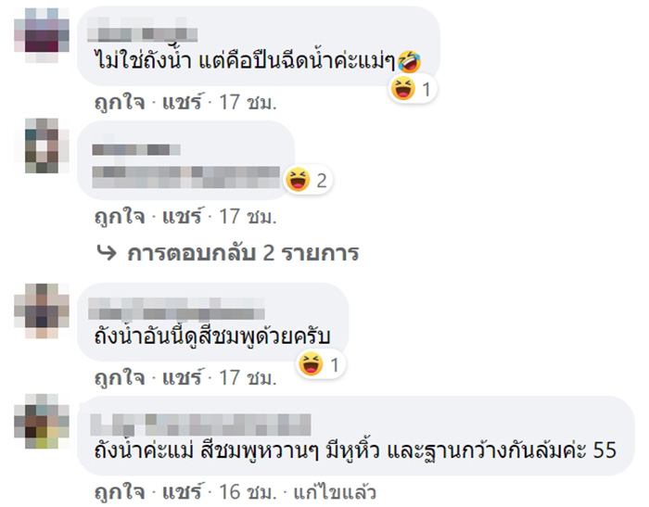Click แชร์ under the ถังน้ำอันนี้ดูสีชมพู comment
The height and width of the screenshot is (507, 649).
coord(182,376)
